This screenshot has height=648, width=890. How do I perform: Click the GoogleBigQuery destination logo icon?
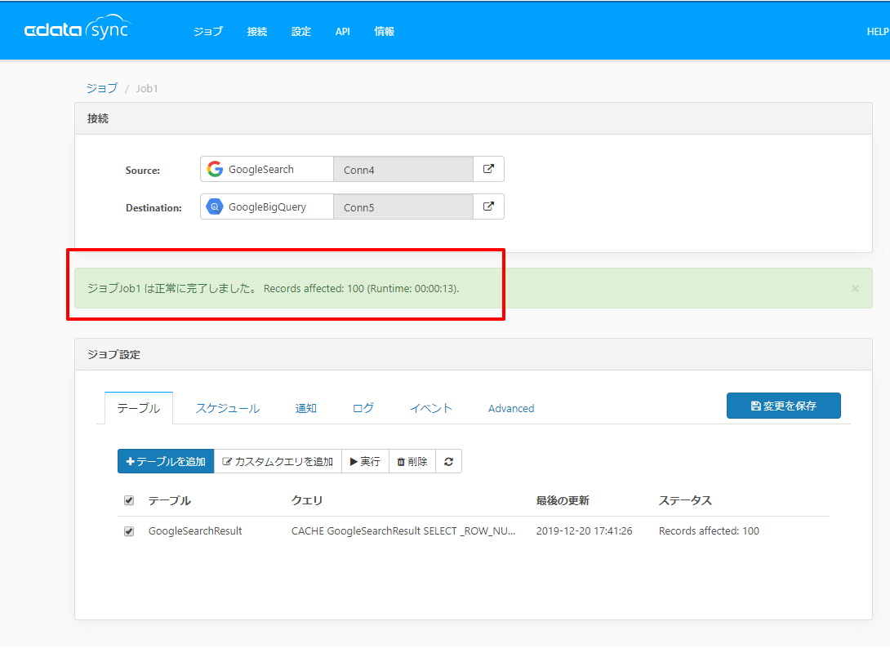click(215, 206)
